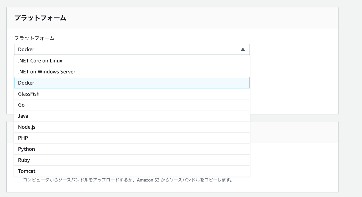Choose Python platform option
The height and width of the screenshot is (197, 362).
click(x=132, y=149)
